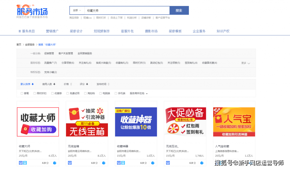This screenshot has width=290, height=169.
Task: Open the 短视频制作 nav tab
Action: coord(102,31)
